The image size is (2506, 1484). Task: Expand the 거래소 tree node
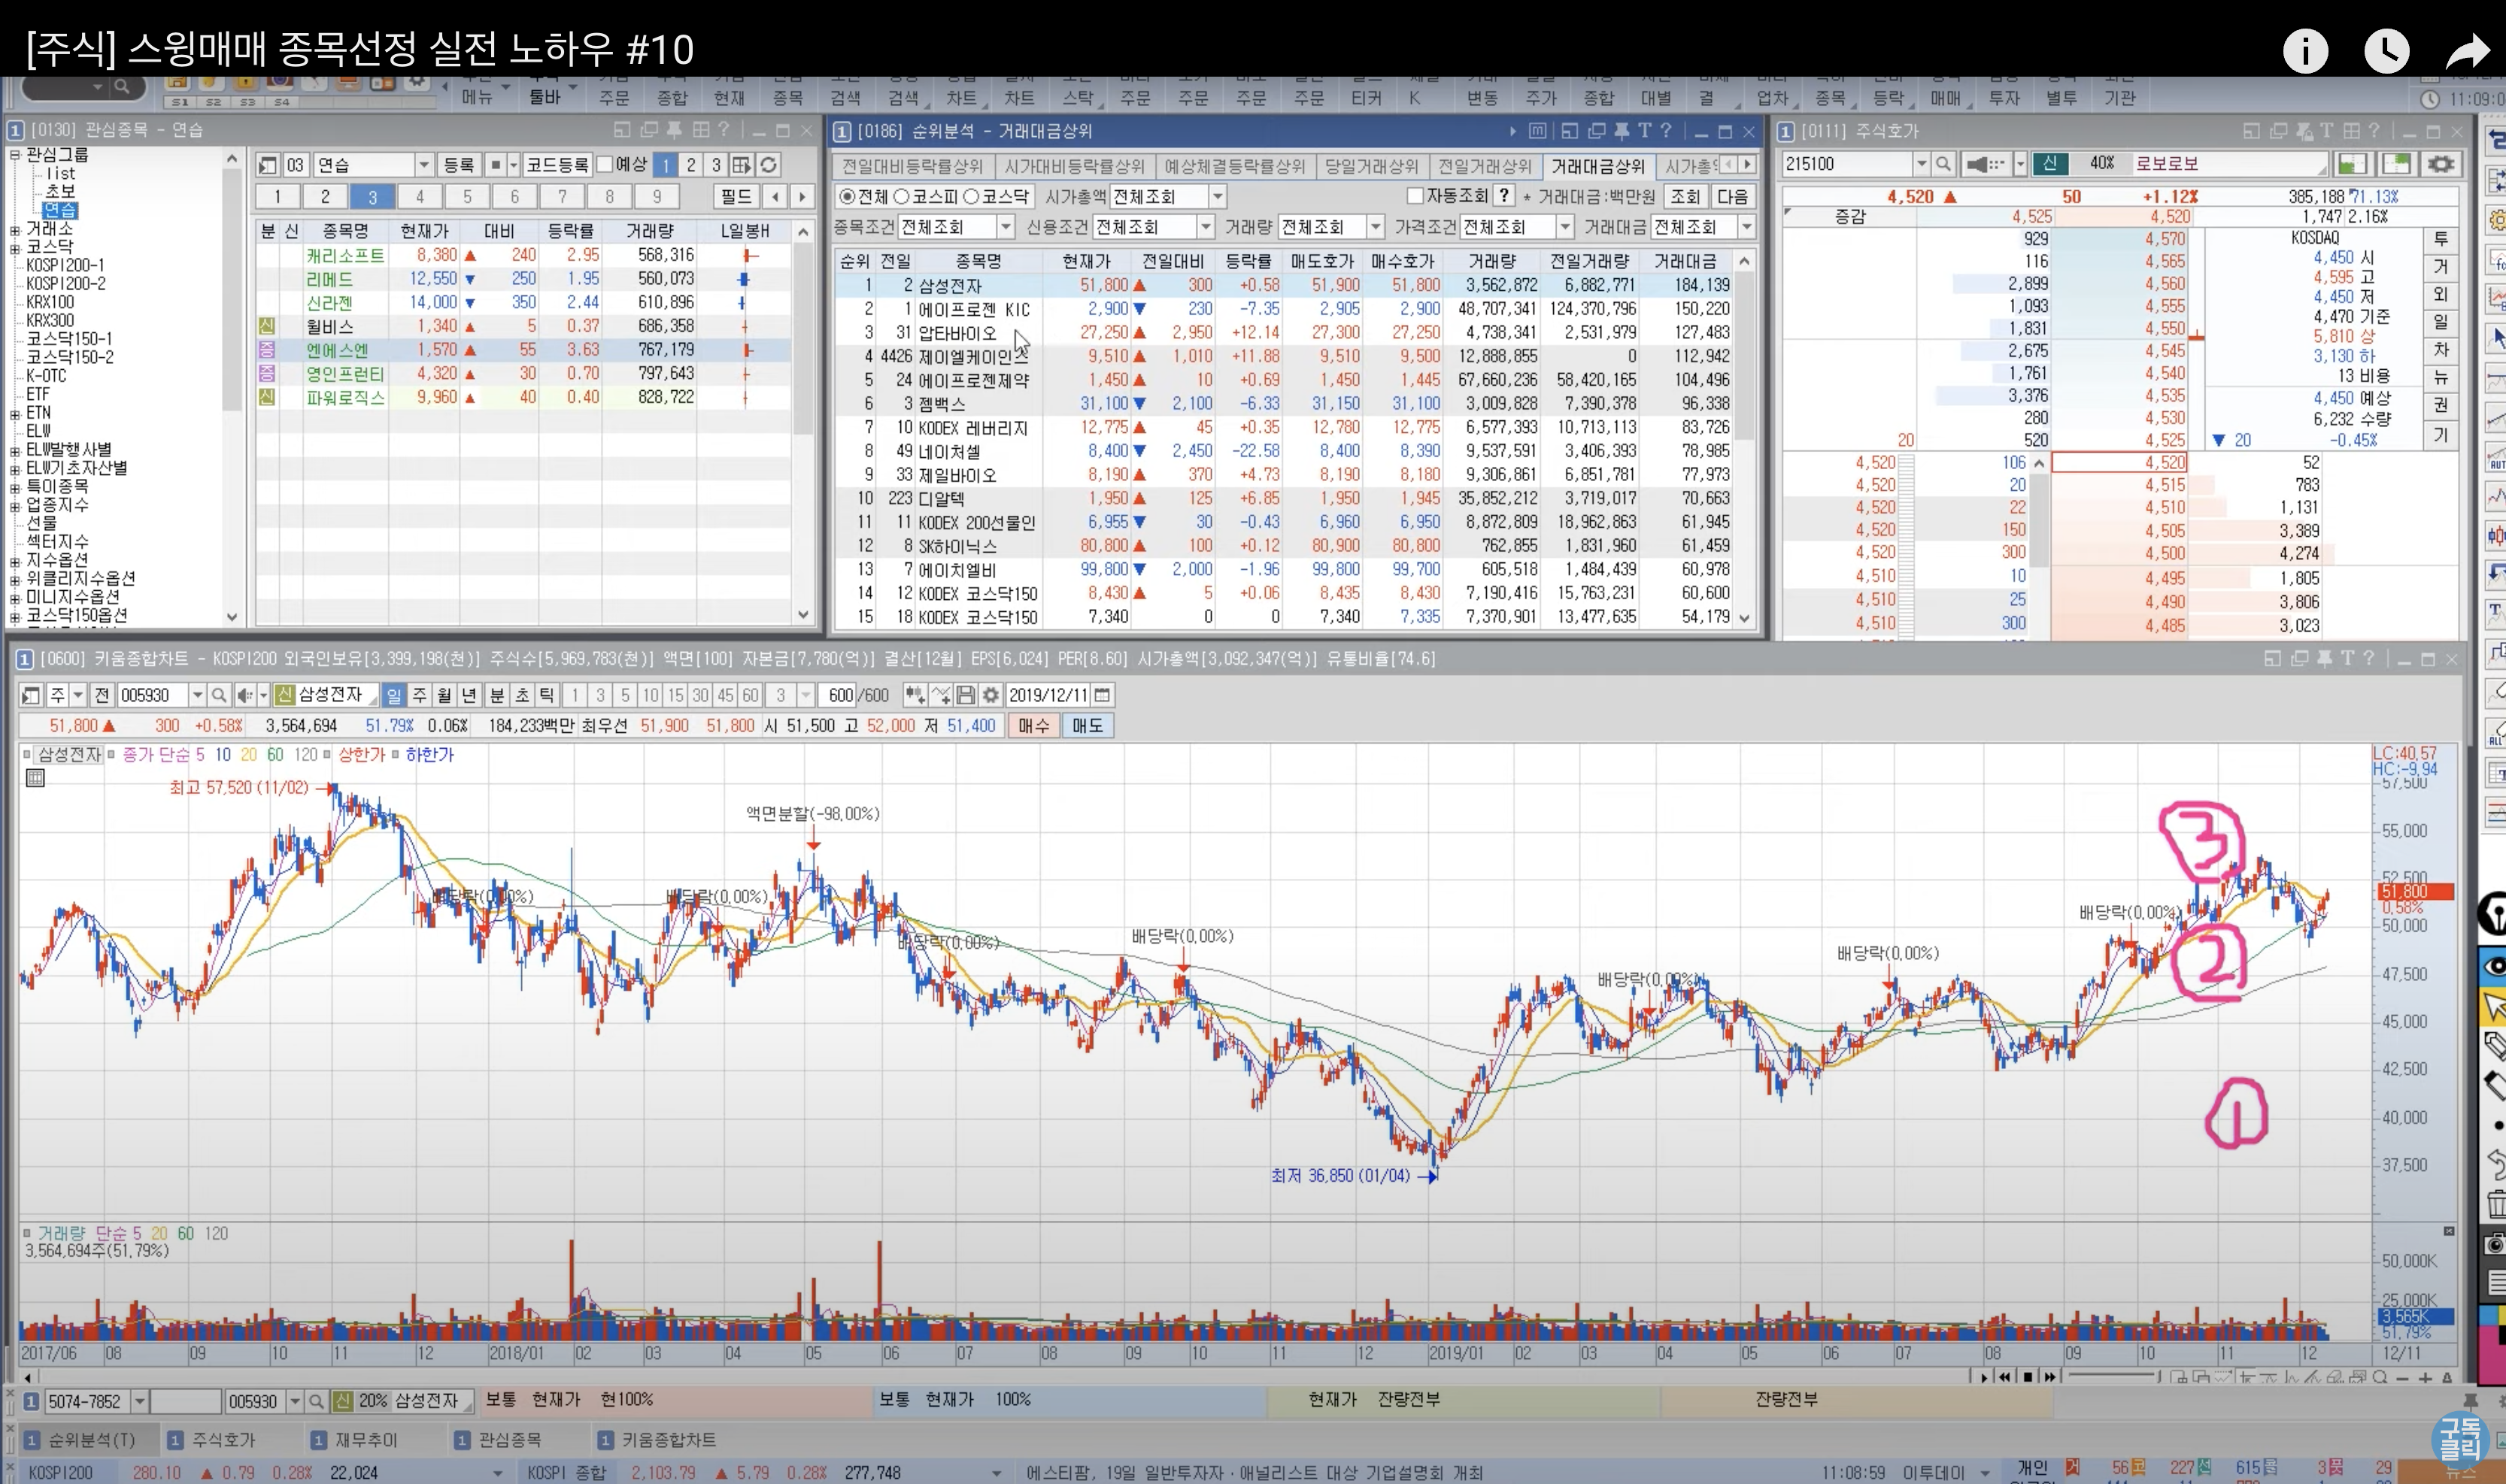15,229
